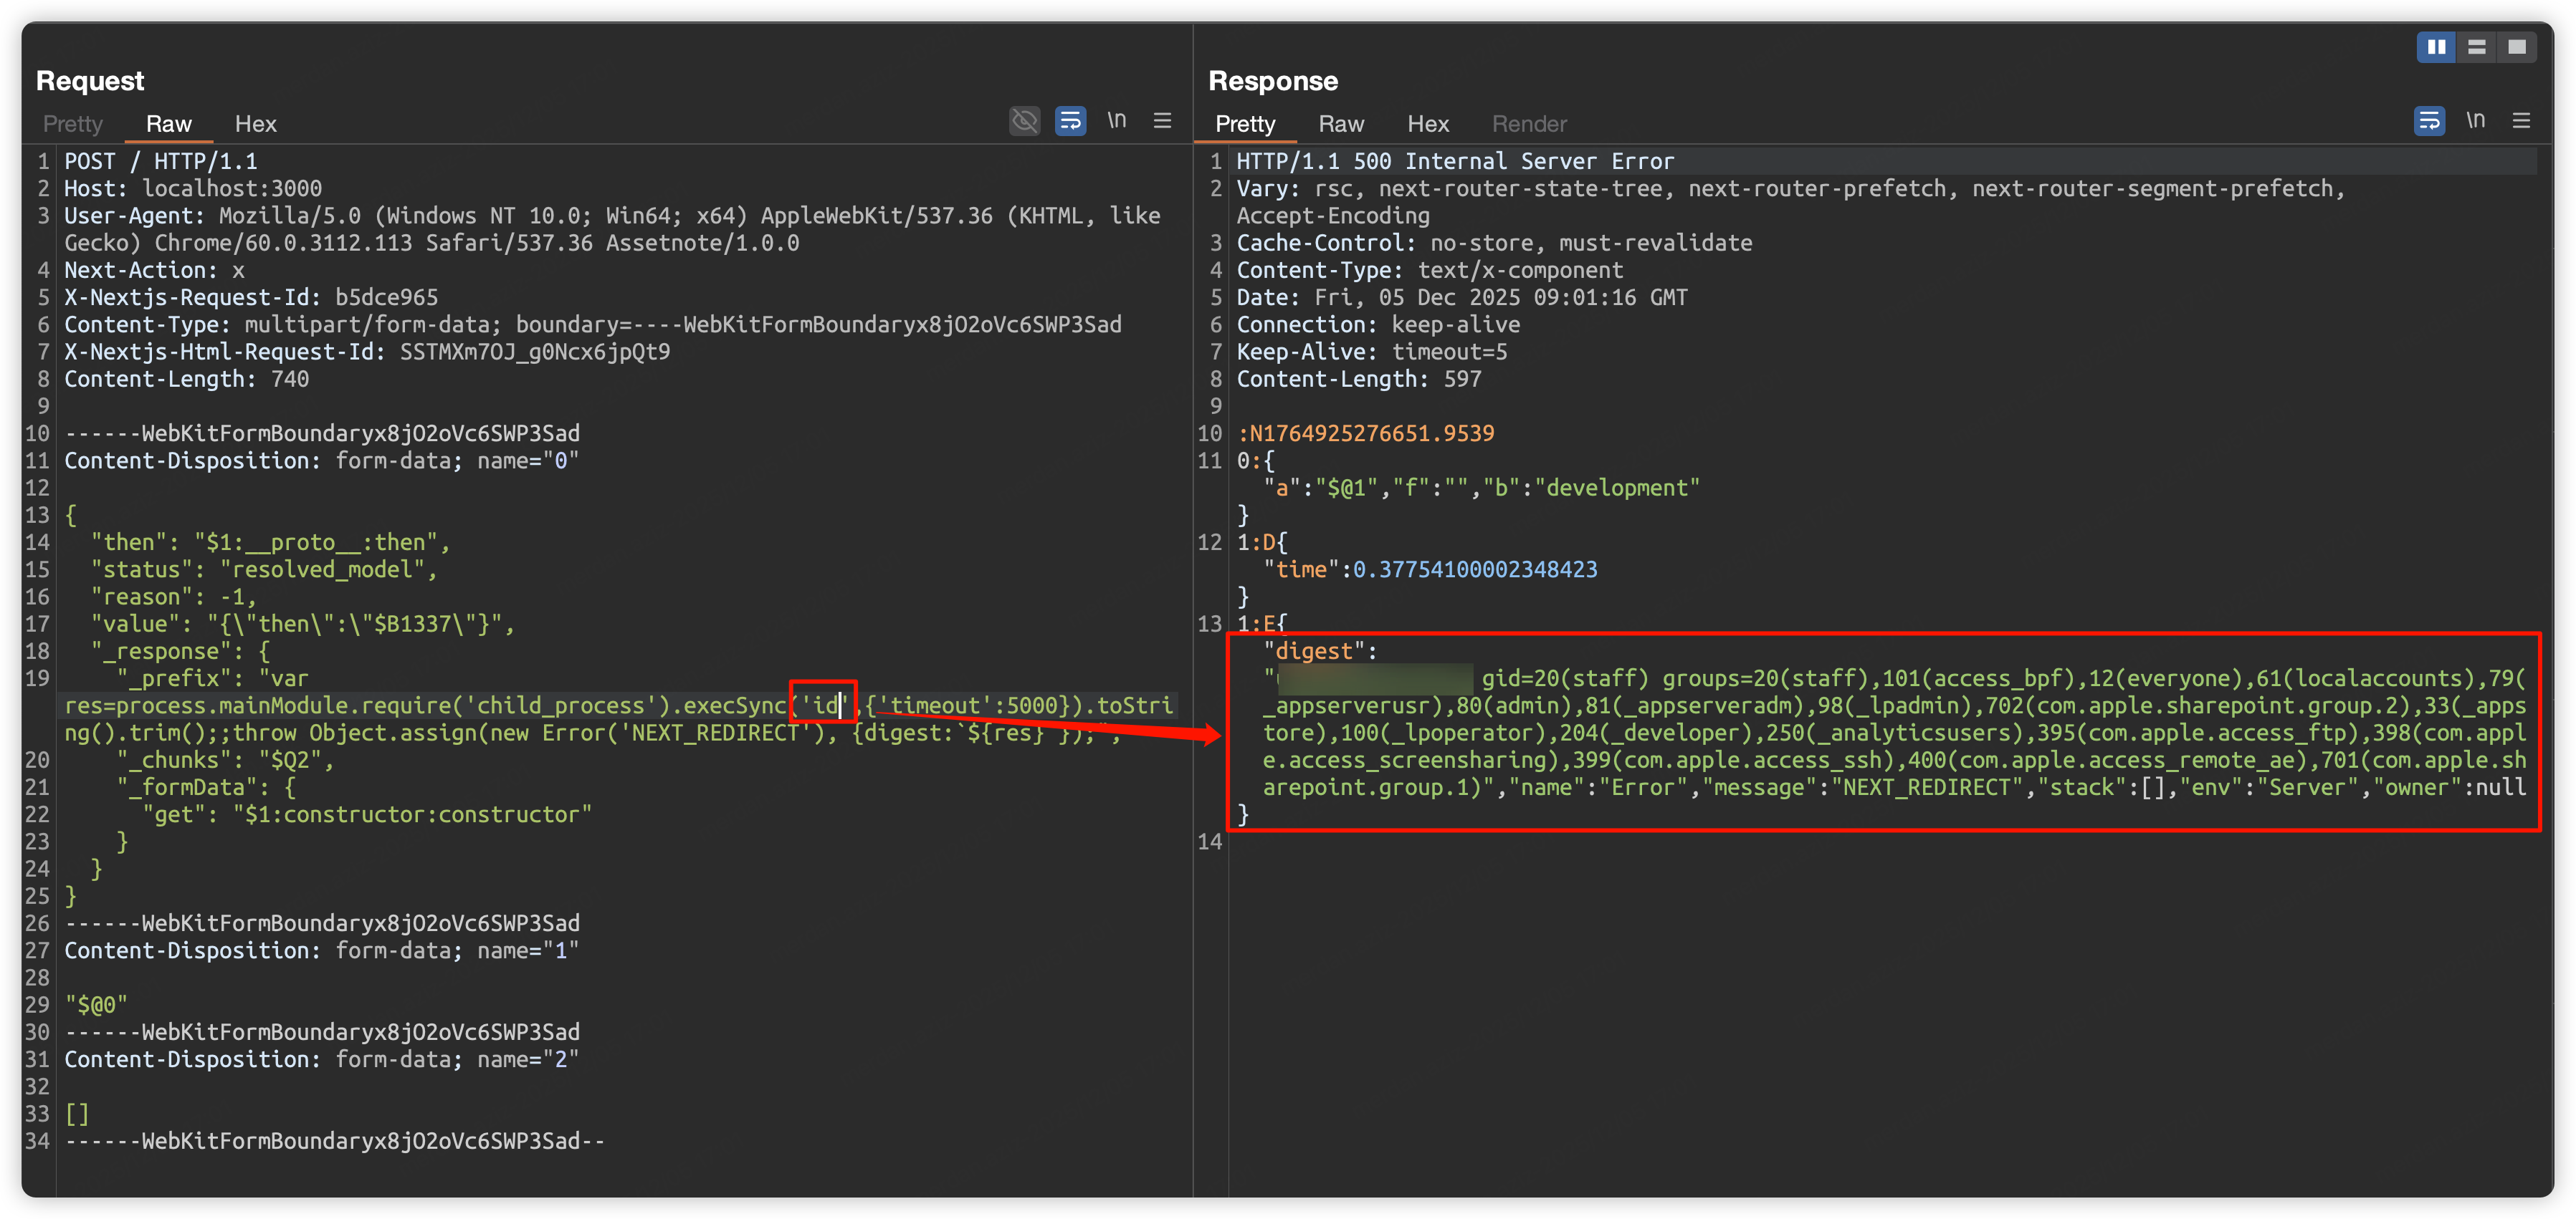Select the Response Pretty tab

(x=1245, y=124)
